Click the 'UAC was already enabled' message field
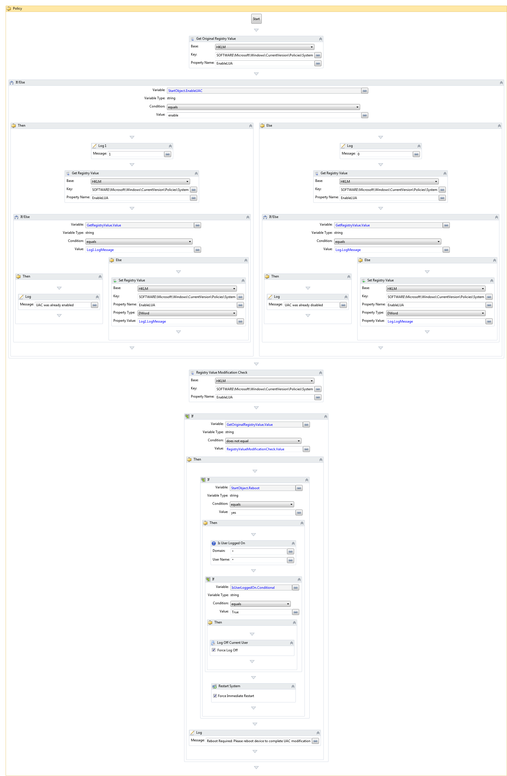The height and width of the screenshot is (776, 507). click(x=63, y=305)
